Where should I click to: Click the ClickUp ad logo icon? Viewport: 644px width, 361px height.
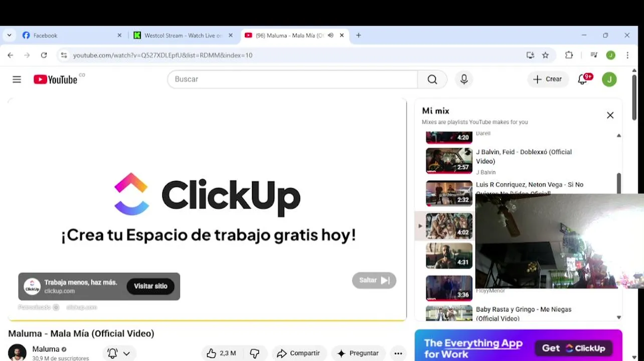pyautogui.click(x=32, y=287)
